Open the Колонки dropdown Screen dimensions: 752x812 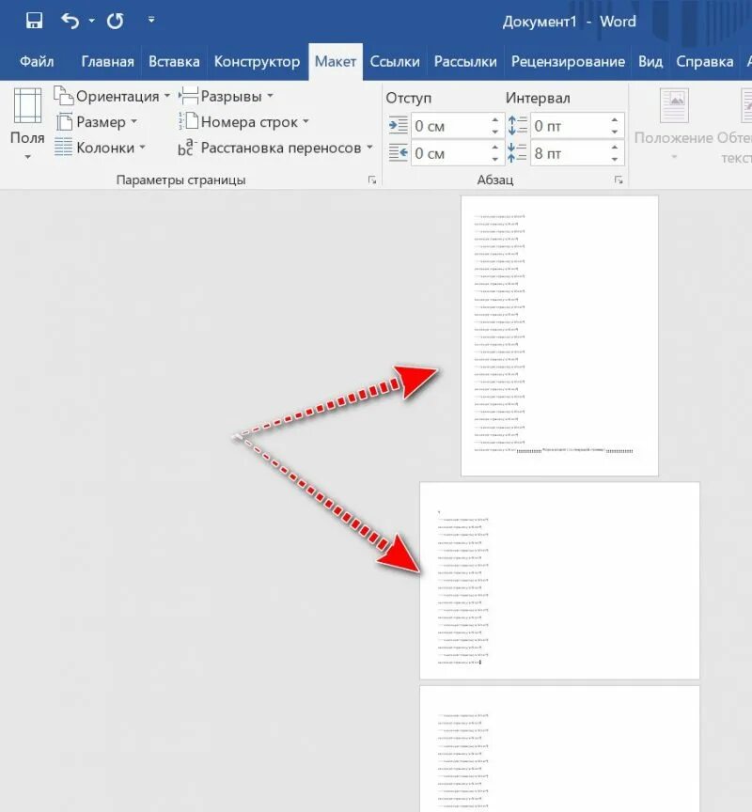tap(100, 148)
